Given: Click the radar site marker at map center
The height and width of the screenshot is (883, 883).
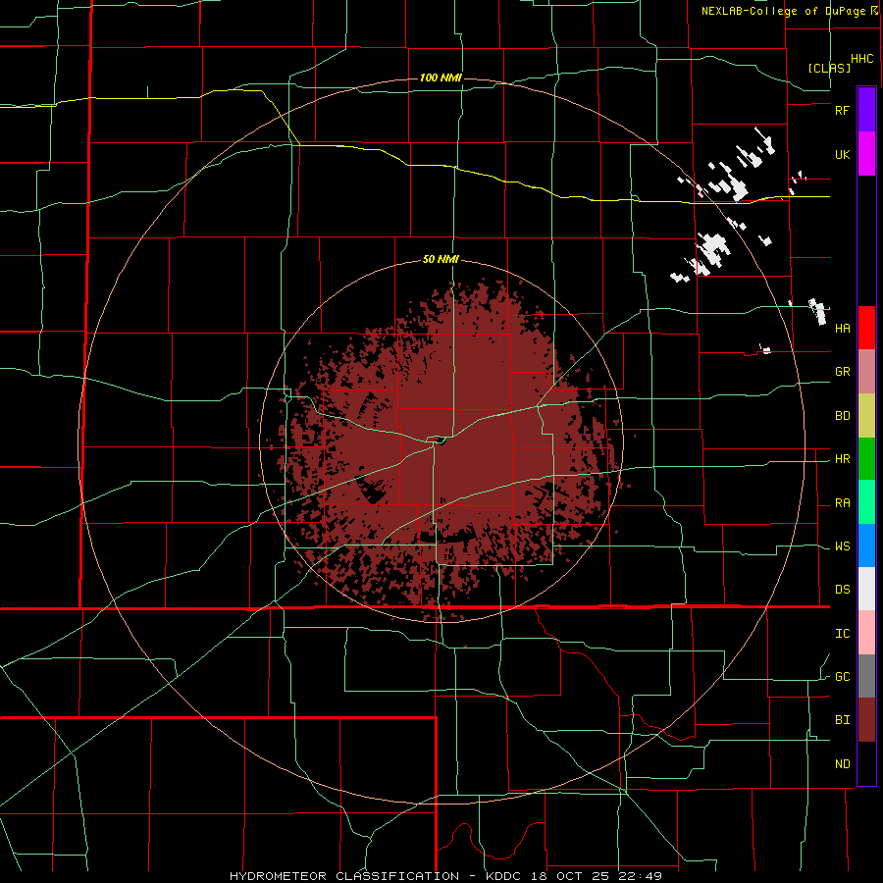Looking at the screenshot, I should pyautogui.click(x=441, y=441).
